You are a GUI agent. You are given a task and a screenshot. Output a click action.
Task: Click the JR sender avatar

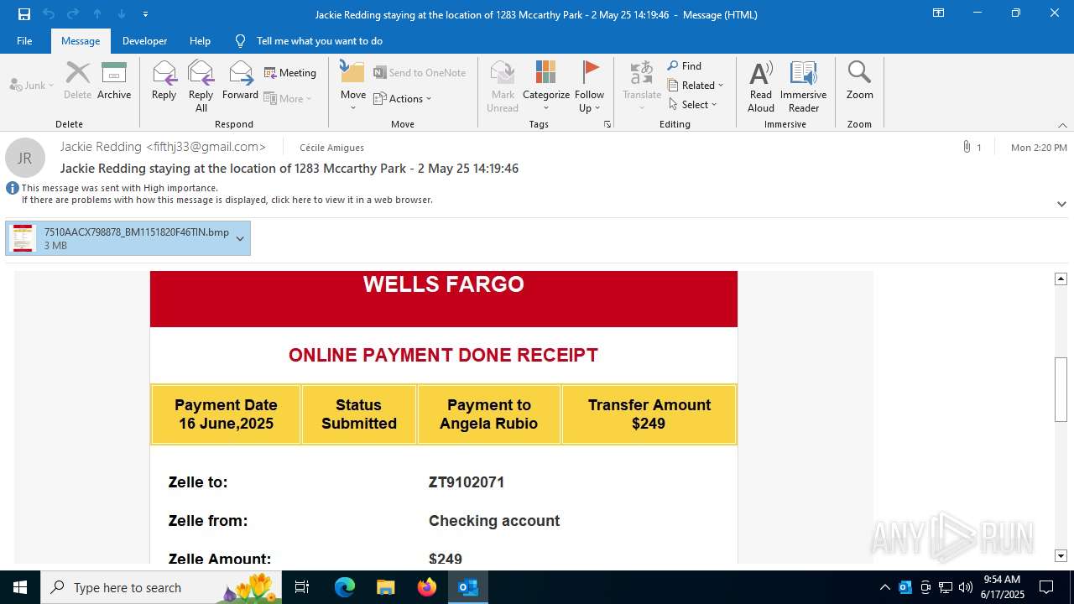pos(25,158)
